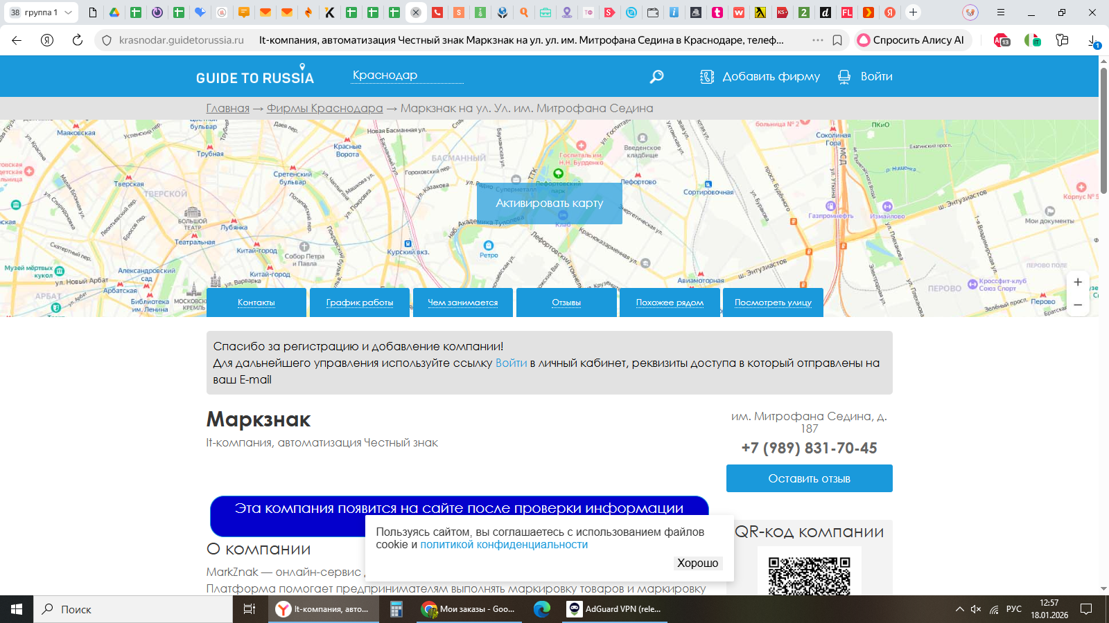Click the Yandex home 'Я' toolbar button
Viewport: 1109px width, 623px height.
[x=47, y=40]
